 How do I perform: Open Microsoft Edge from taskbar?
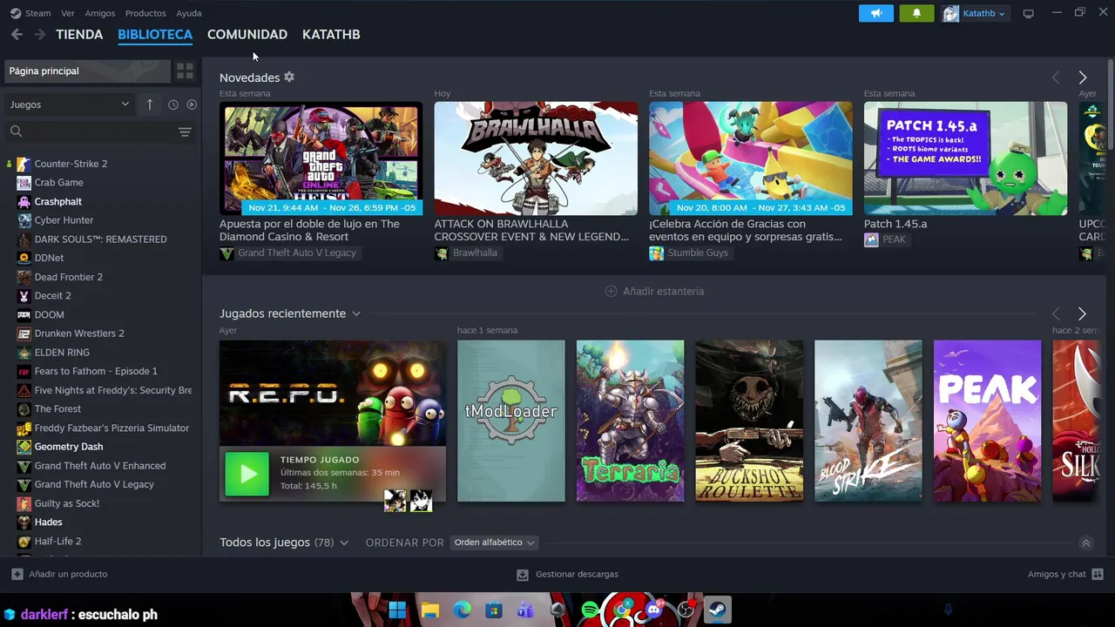point(462,610)
